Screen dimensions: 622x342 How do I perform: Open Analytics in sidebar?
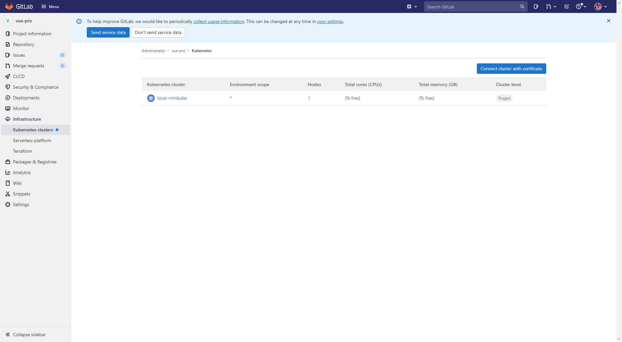tap(36, 172)
